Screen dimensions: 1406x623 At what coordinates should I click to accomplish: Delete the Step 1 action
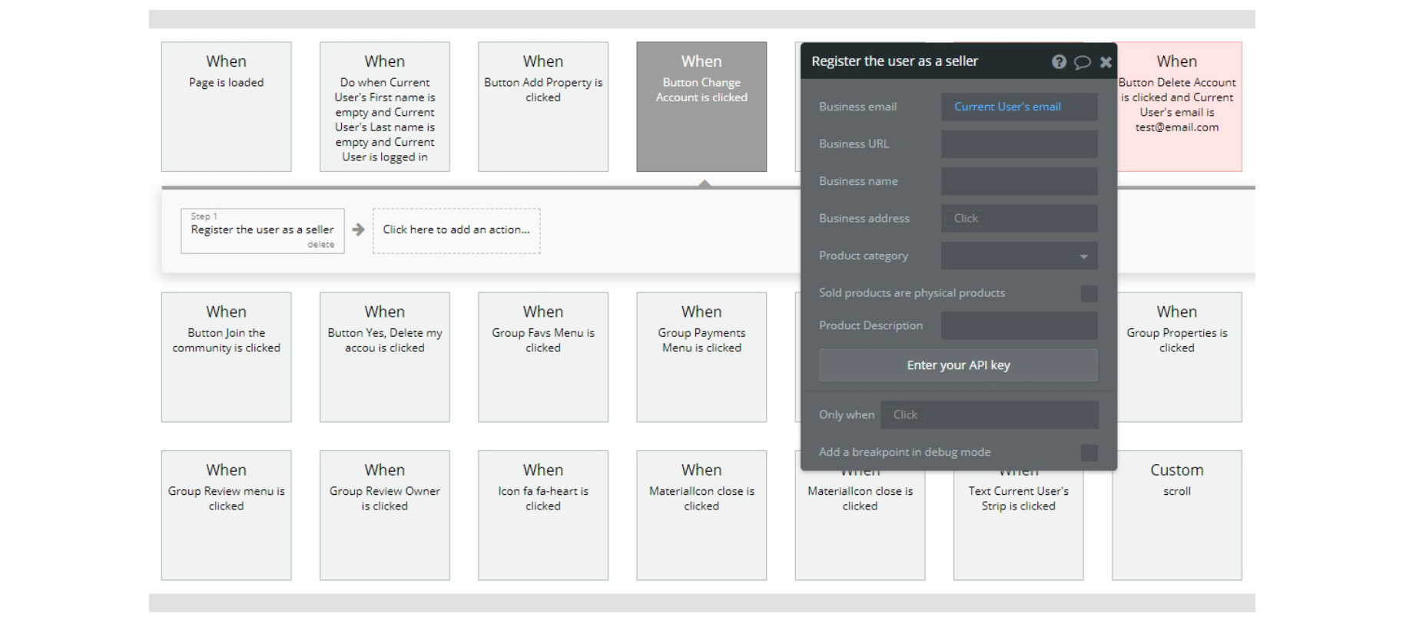coord(320,245)
